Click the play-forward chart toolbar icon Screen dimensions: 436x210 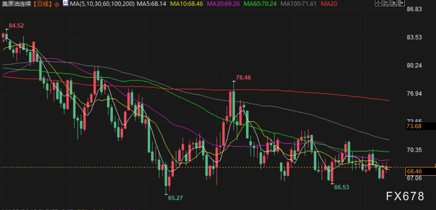394,3
